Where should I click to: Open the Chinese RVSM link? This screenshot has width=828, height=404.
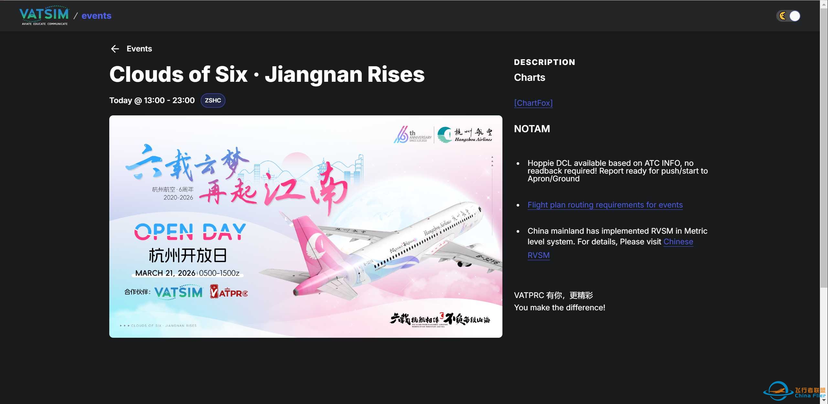pyautogui.click(x=610, y=248)
